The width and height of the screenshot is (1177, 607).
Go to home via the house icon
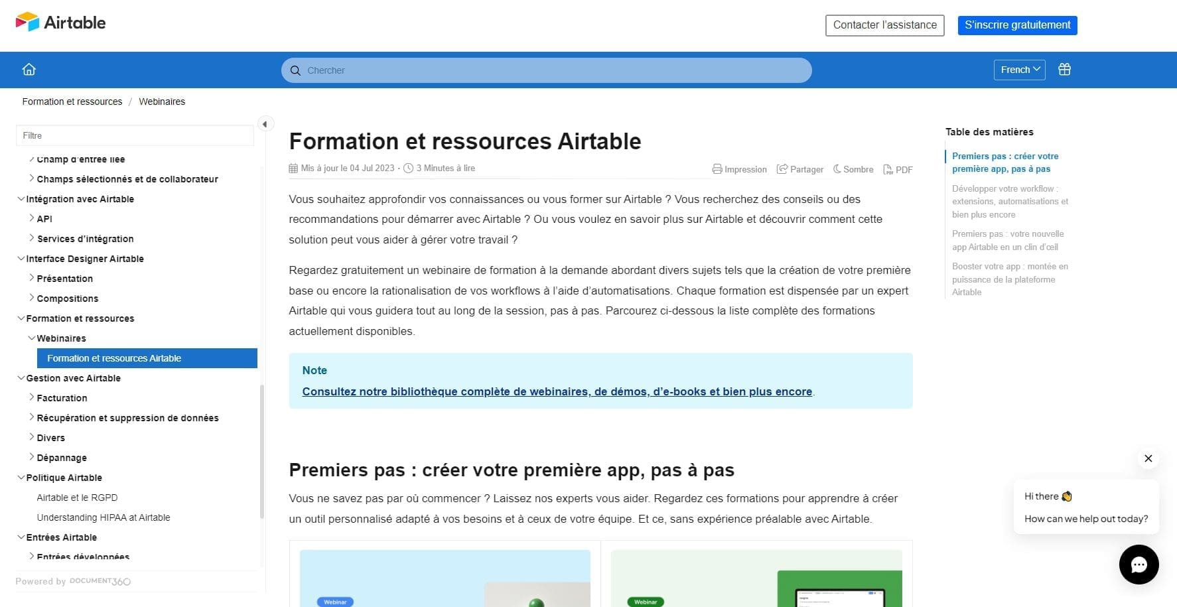pos(29,70)
